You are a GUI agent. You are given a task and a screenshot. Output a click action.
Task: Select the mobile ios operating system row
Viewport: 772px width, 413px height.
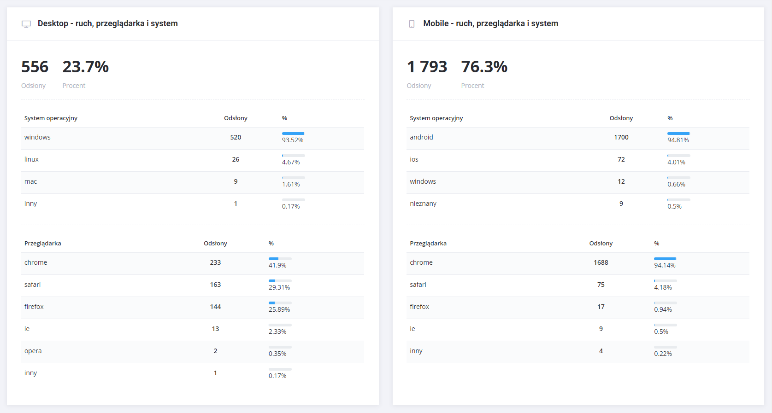578,160
